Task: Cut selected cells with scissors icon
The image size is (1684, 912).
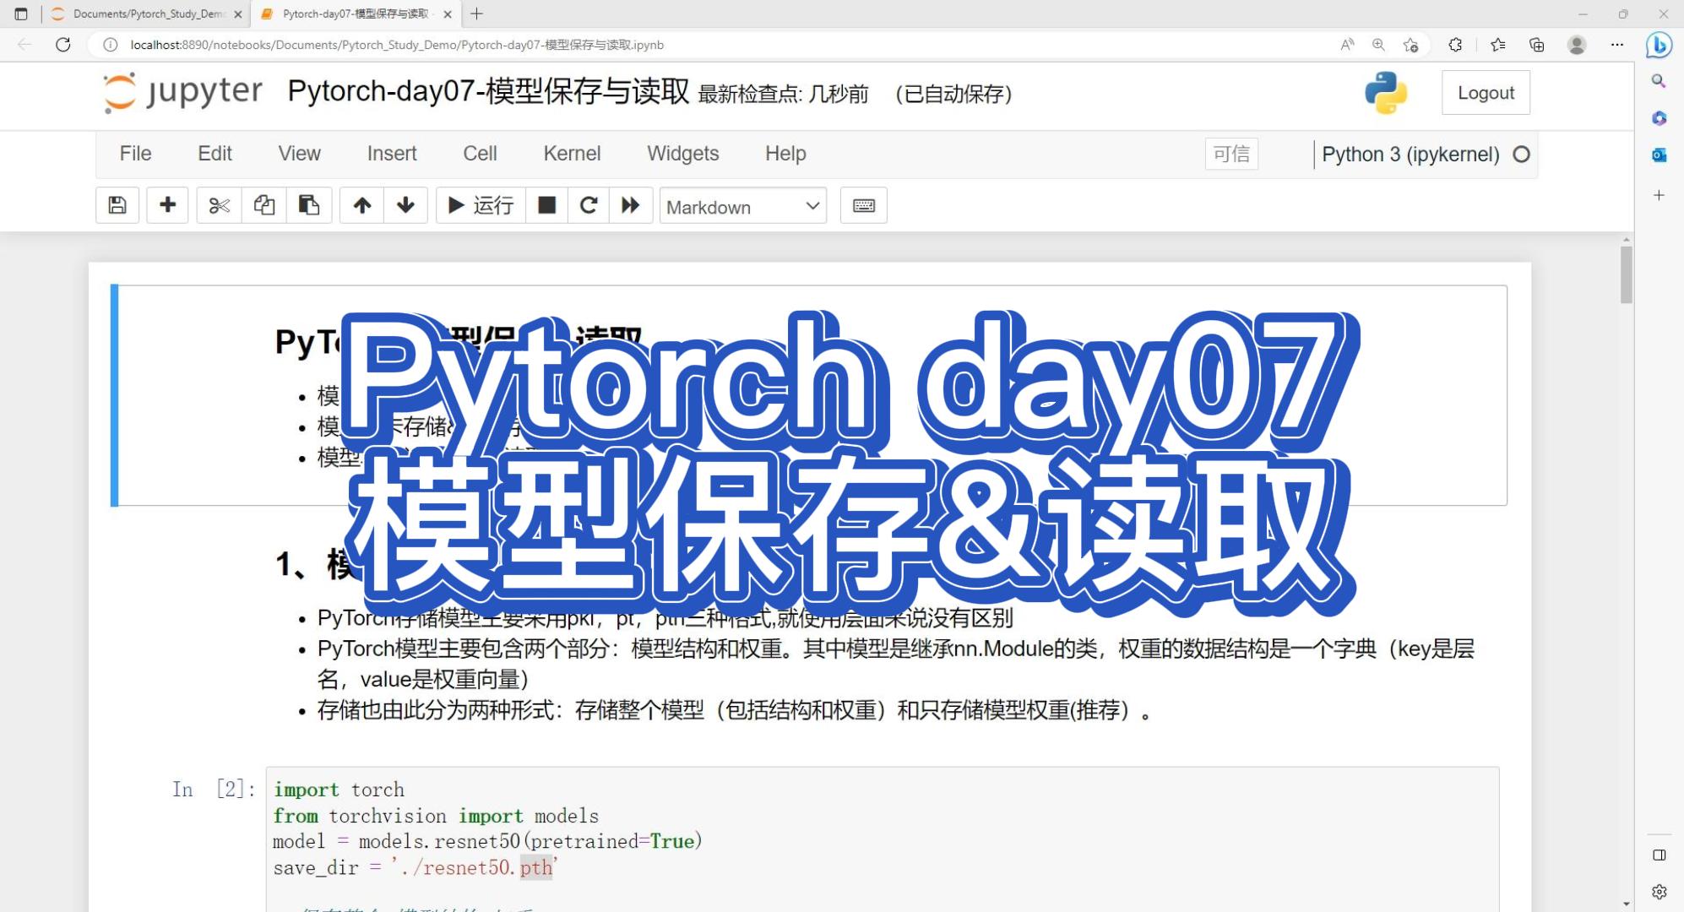Action: [219, 205]
